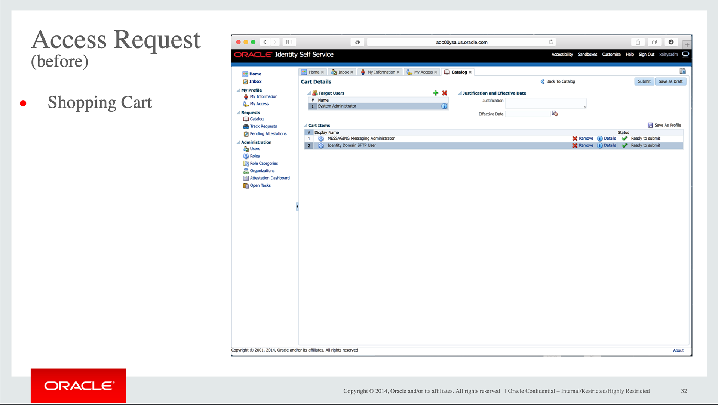Click the icon of Identity Domain SFTP User entry
718x405 pixels.
coord(321,146)
